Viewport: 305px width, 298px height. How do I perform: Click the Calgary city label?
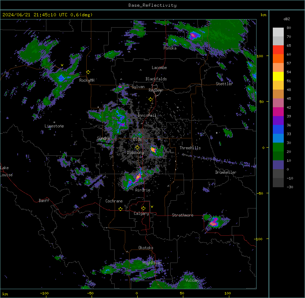[141, 213]
